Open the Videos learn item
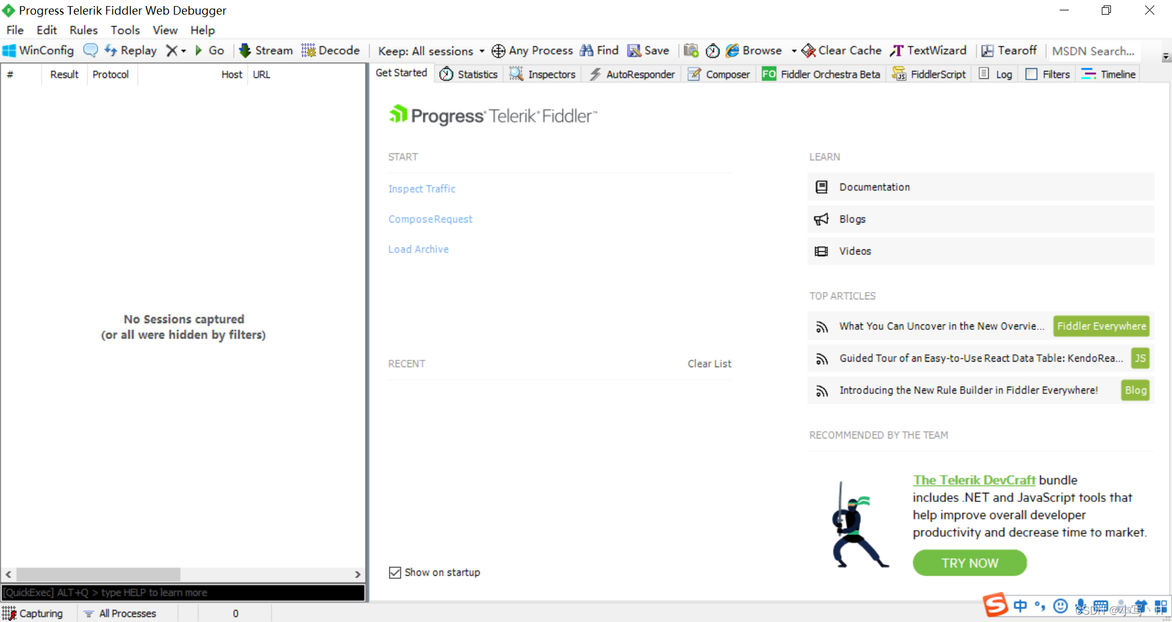 980,251
